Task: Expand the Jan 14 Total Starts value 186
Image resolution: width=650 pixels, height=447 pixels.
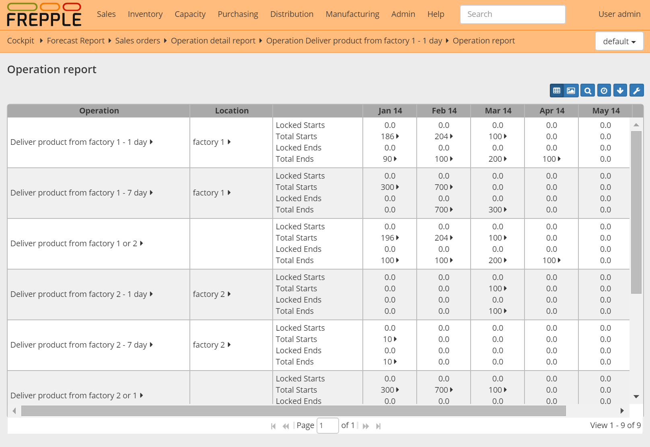Action: (x=397, y=136)
